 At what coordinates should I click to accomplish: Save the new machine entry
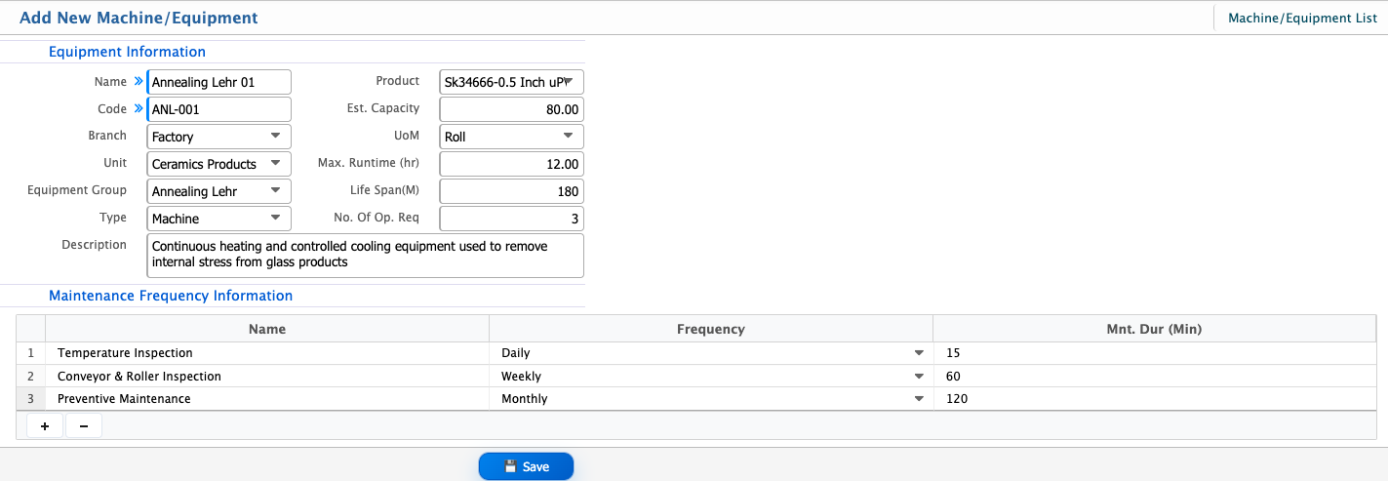[x=526, y=466]
